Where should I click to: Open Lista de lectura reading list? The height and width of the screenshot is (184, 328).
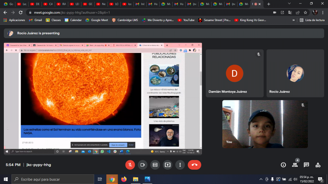[312, 20]
